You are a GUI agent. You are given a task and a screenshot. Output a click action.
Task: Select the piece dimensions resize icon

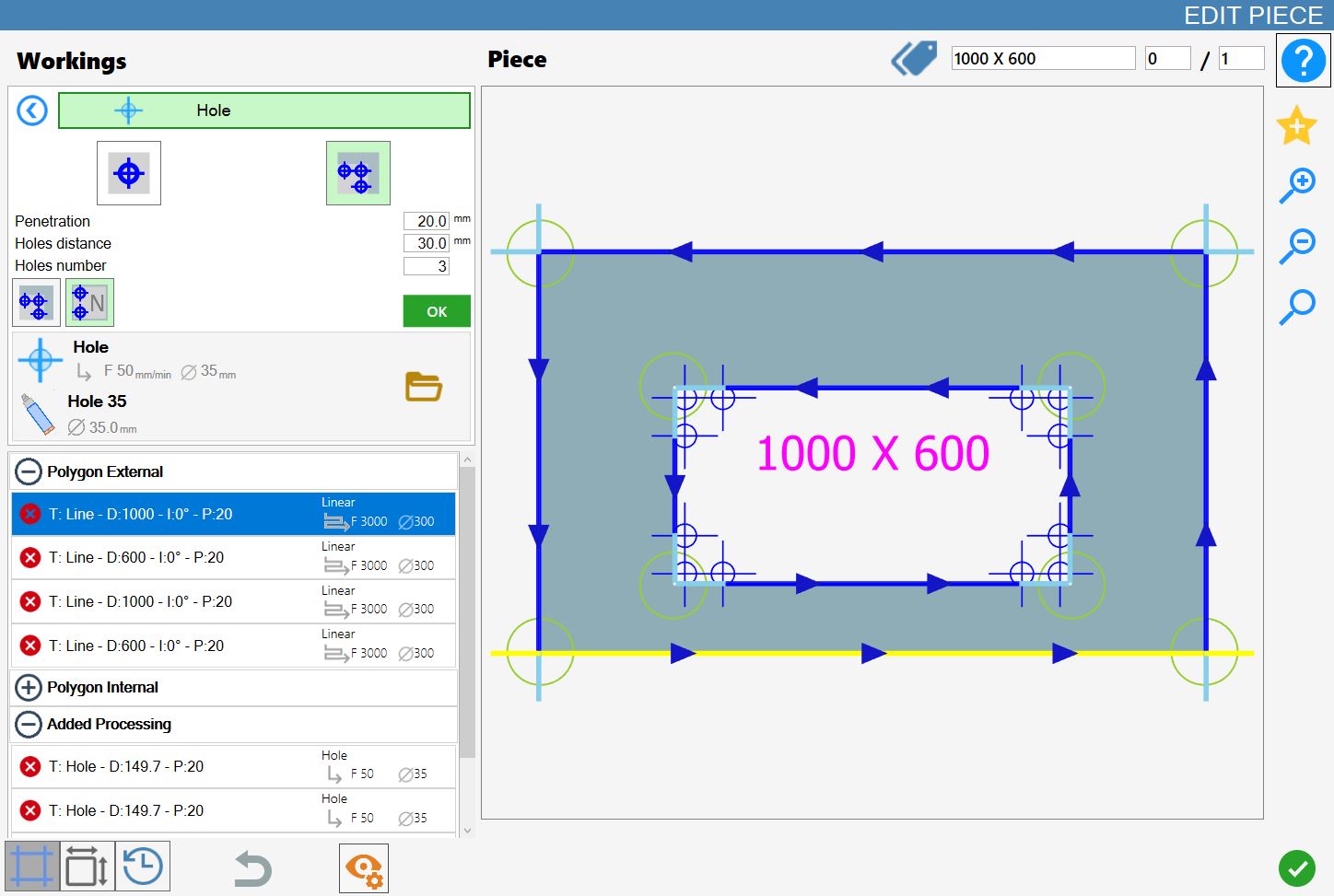coord(88,867)
